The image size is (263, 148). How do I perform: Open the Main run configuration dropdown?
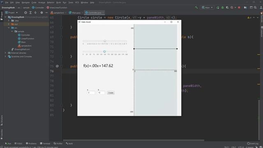[x=207, y=7]
